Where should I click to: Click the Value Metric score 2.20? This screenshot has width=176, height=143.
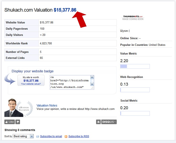(x=124, y=61)
